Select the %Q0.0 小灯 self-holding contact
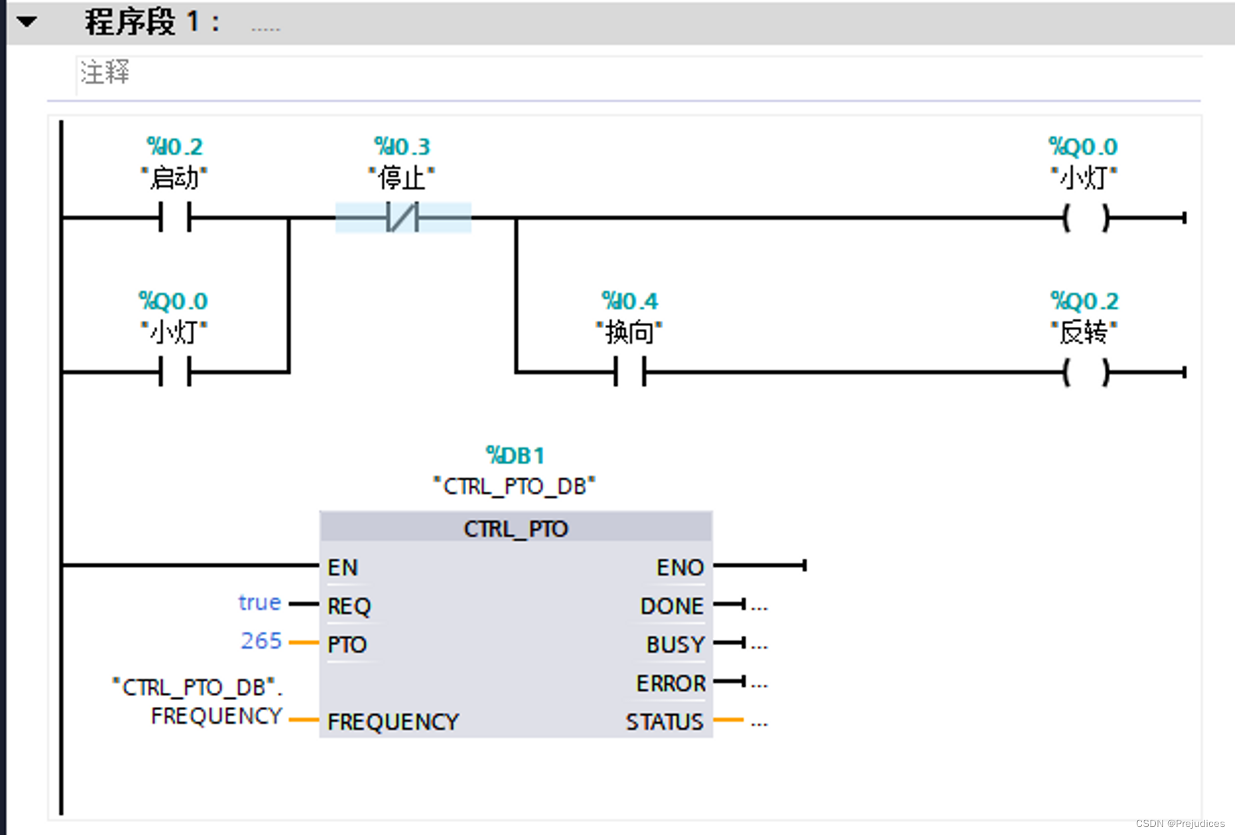Viewport: 1235px width, 835px height. (x=175, y=371)
